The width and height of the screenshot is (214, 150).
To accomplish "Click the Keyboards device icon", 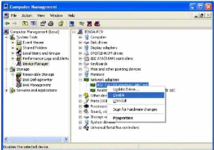I will (86, 64).
